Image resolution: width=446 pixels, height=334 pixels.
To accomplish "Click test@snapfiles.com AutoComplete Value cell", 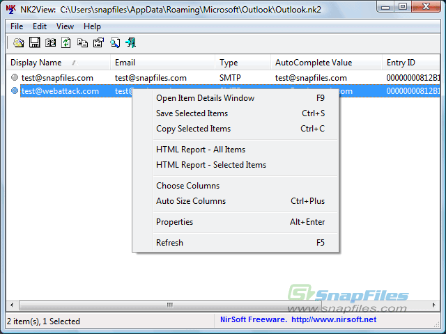I will point(311,78).
